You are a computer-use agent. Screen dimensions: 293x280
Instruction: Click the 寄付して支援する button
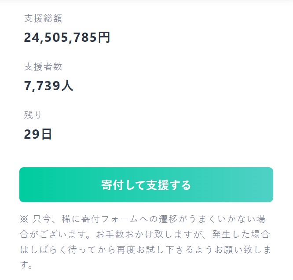[x=146, y=185]
